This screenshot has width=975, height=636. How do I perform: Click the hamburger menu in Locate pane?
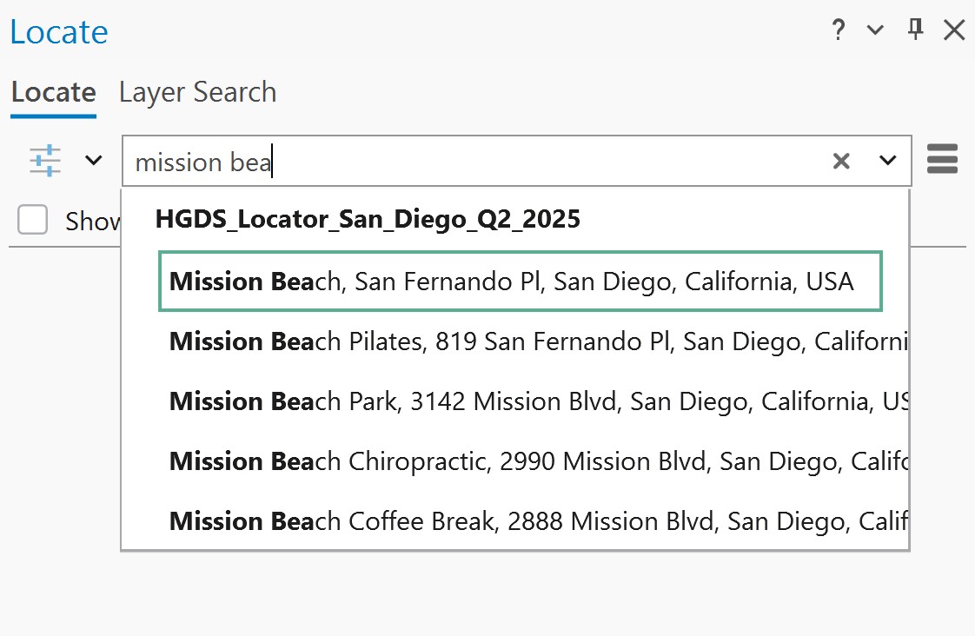click(x=942, y=160)
